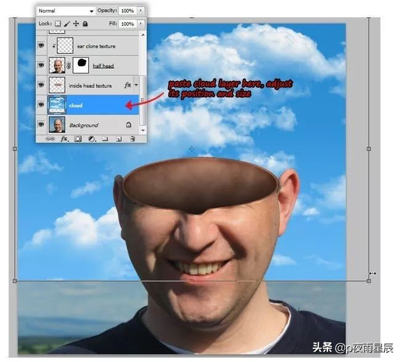The width and height of the screenshot is (402, 362).
Task: Open Add layer style fx menu
Action: [x=64, y=139]
